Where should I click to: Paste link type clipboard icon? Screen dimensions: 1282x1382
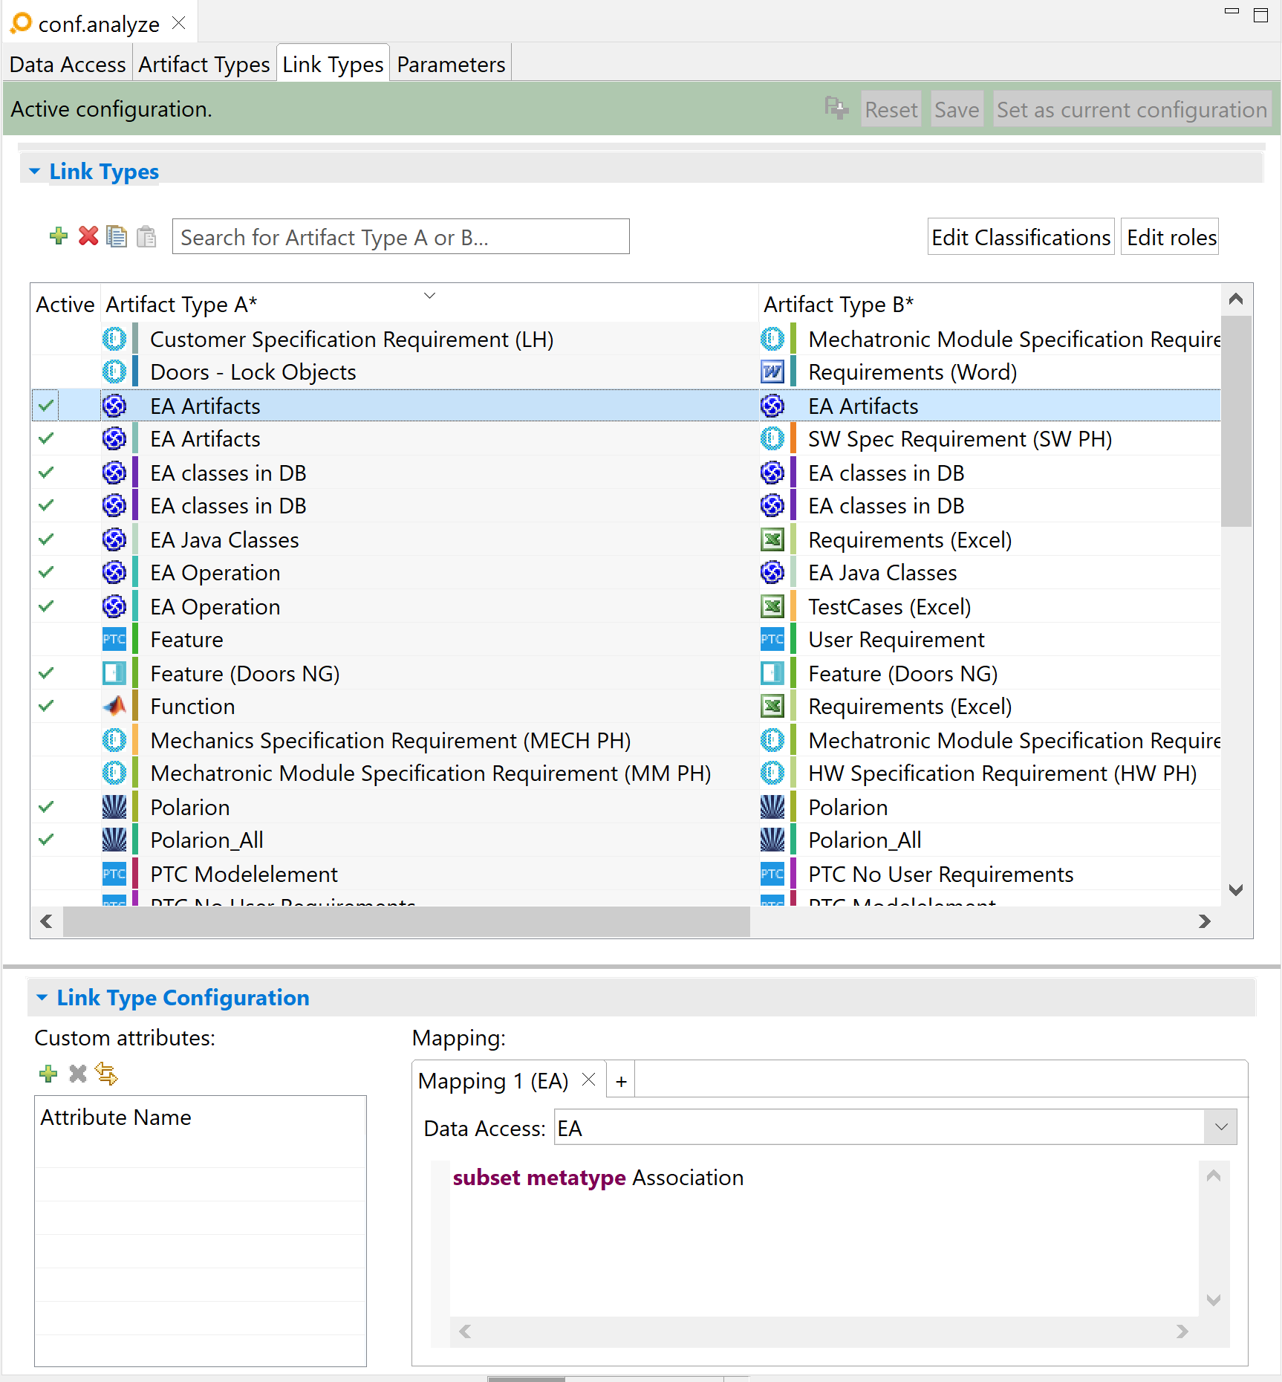146,236
